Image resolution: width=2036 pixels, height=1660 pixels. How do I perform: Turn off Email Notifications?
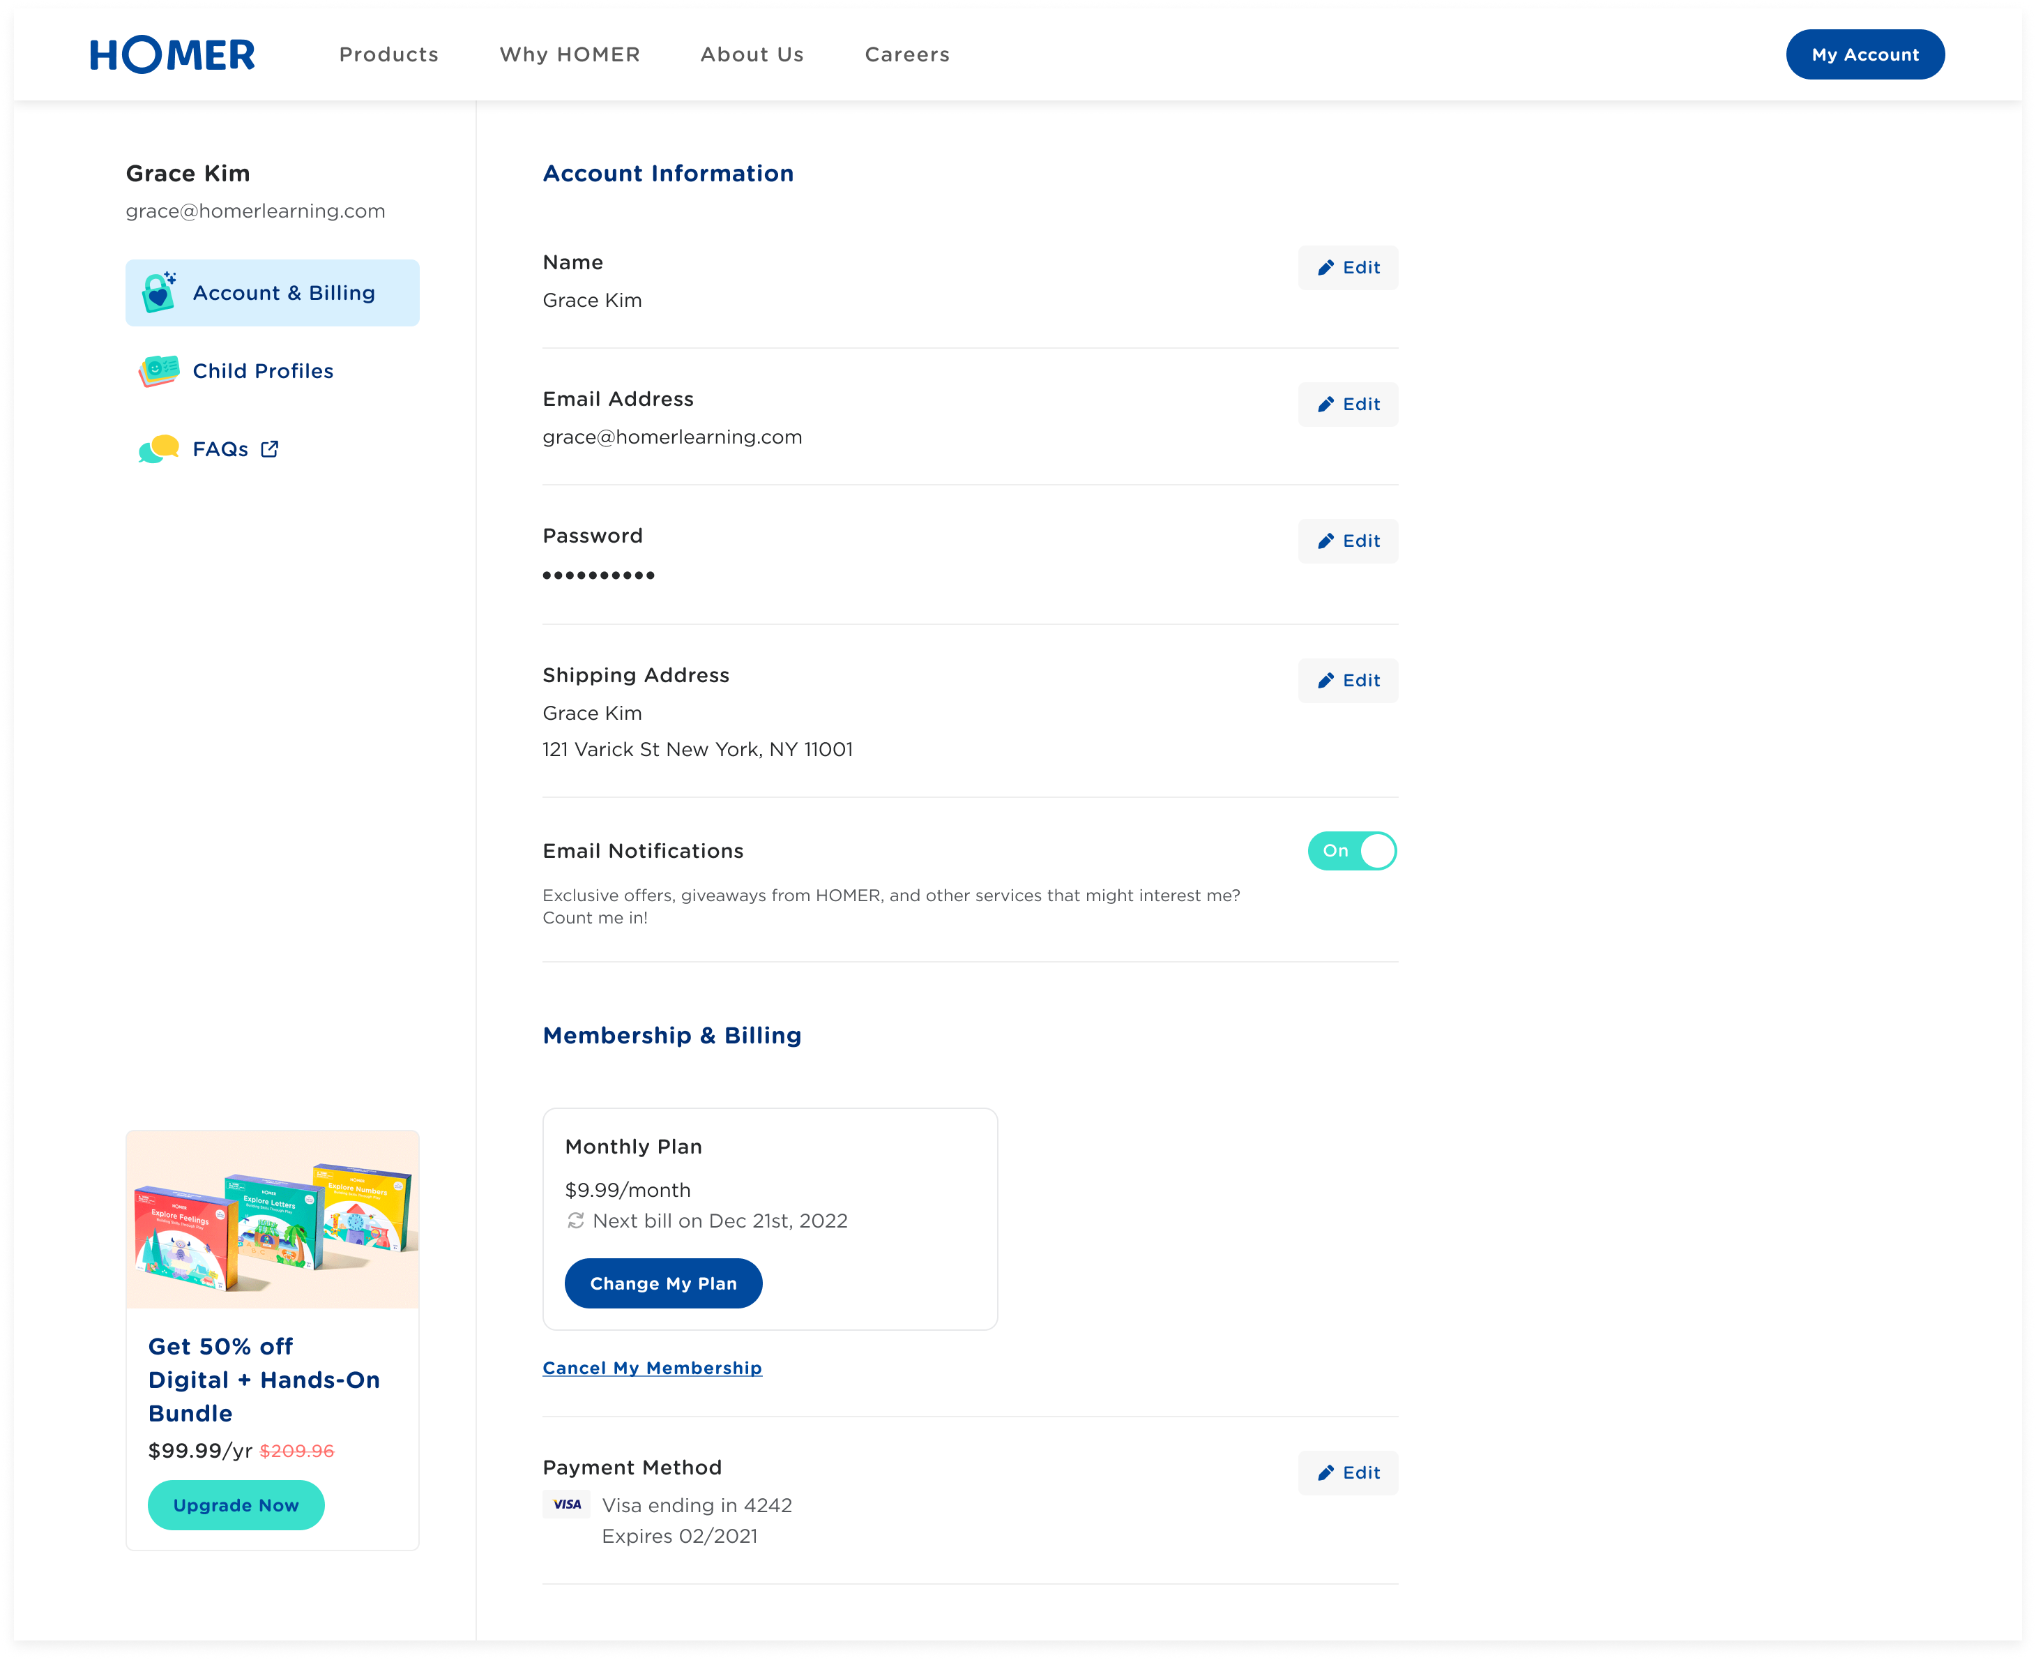pyautogui.click(x=1351, y=850)
